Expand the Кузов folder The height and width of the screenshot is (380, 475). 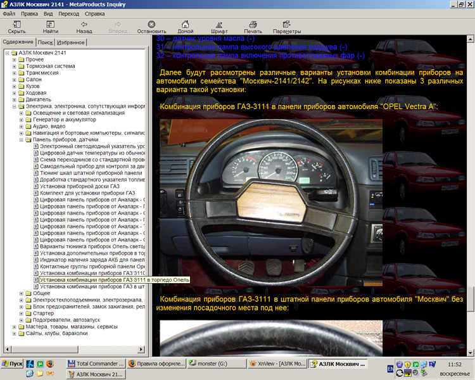tap(14, 86)
